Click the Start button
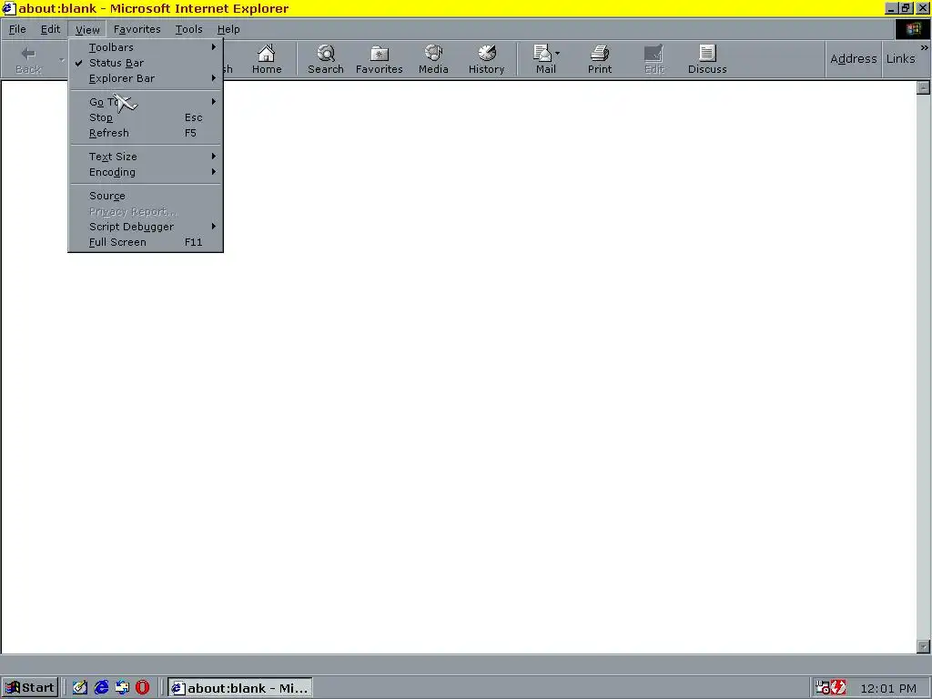 (x=30, y=688)
